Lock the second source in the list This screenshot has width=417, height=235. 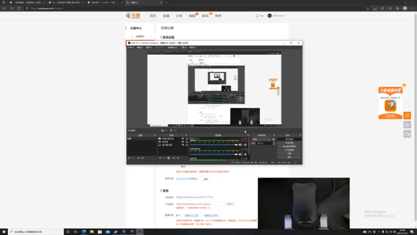click(x=187, y=142)
